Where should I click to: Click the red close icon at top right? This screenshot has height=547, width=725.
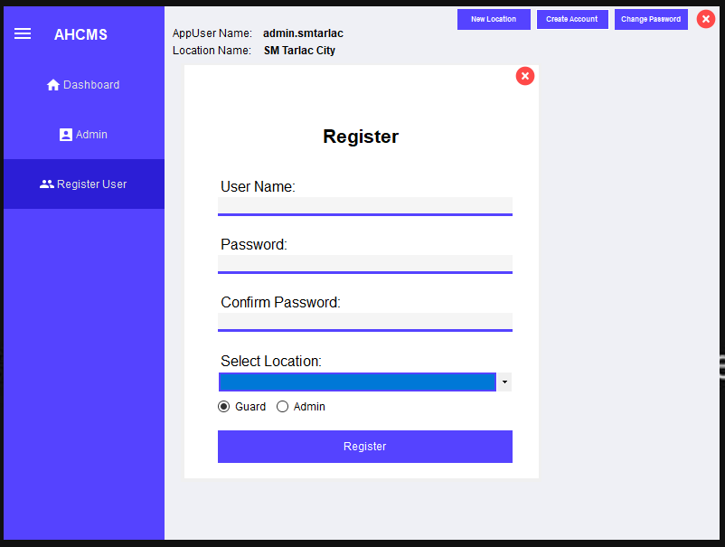click(x=706, y=19)
